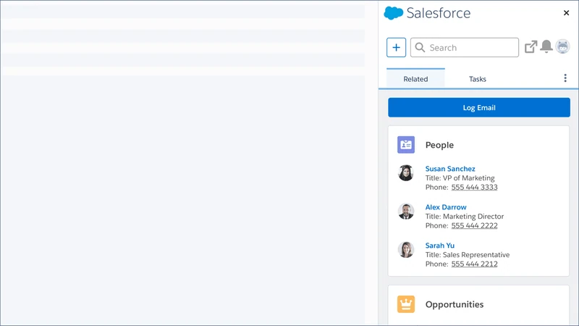Click the magnifier icon in the Search box

point(420,47)
